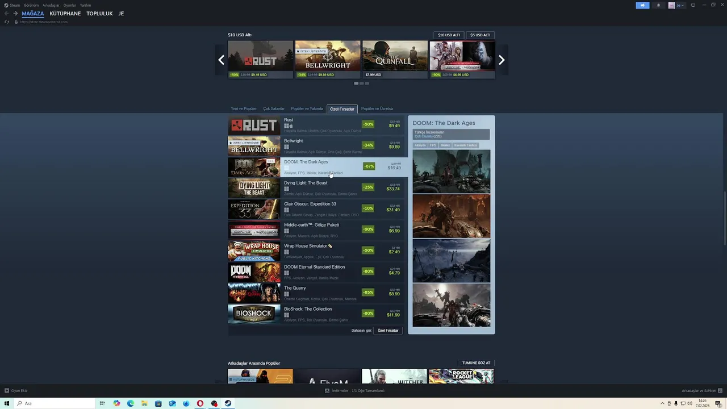Open The Quinfall carousel card
This screenshot has width=727, height=409.
[395, 59]
